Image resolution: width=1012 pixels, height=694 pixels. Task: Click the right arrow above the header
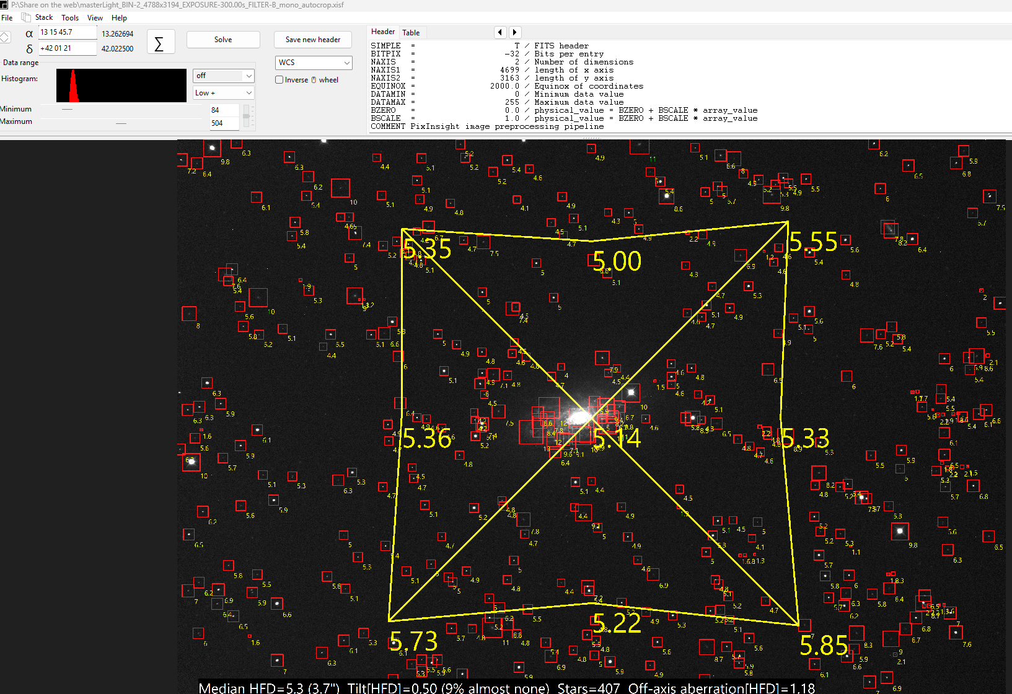tap(515, 32)
